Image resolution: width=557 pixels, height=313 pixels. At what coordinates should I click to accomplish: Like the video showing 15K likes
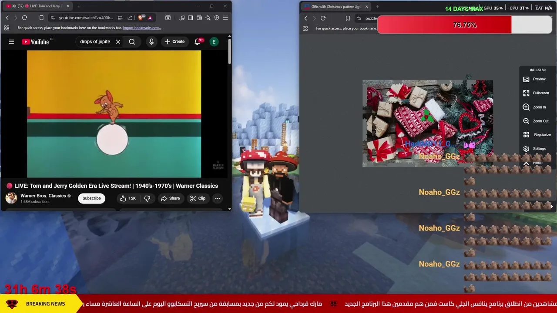point(128,198)
